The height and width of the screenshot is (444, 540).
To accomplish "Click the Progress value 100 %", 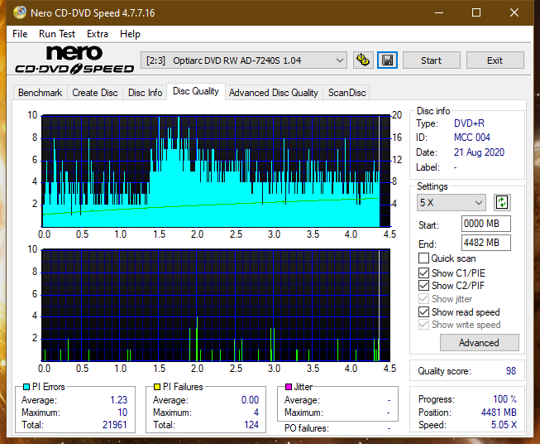I will (x=505, y=399).
